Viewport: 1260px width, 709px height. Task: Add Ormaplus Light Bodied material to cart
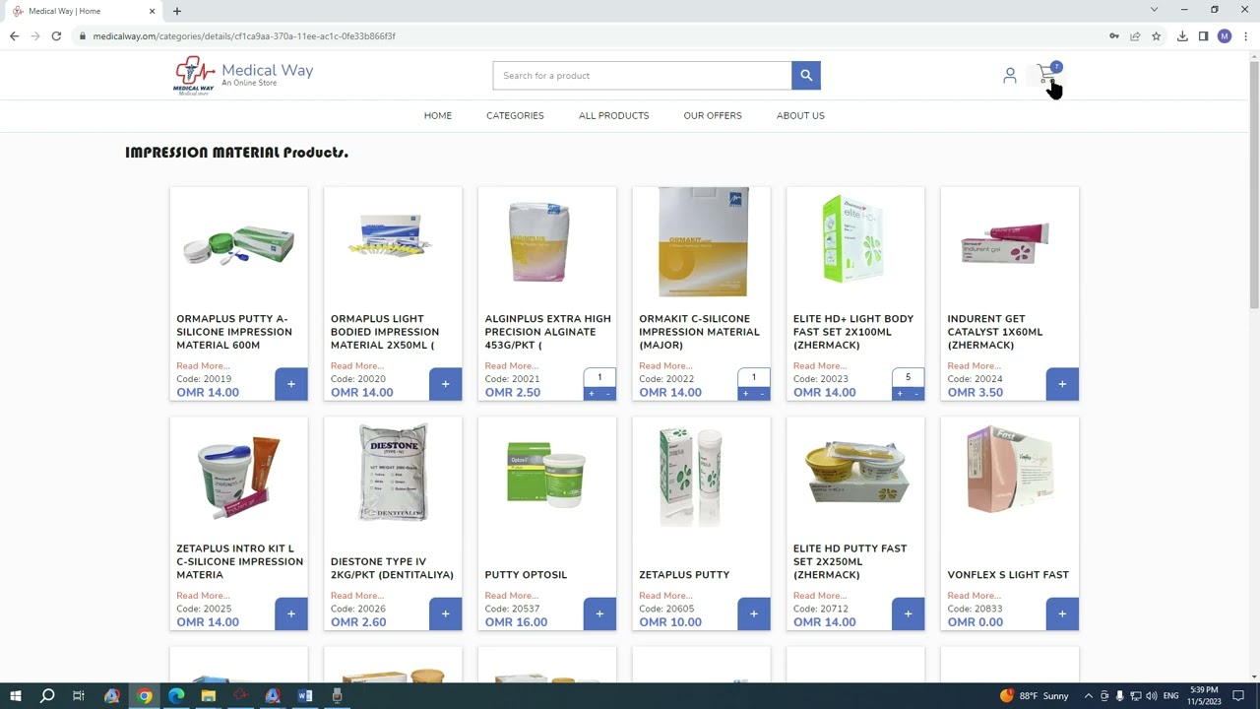446,384
